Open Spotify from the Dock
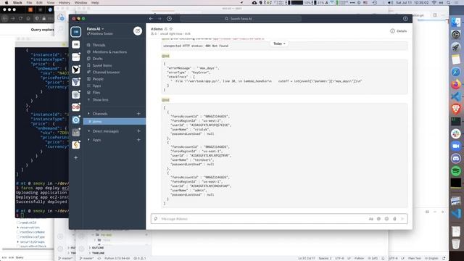464x261 pixels. [x=456, y=171]
